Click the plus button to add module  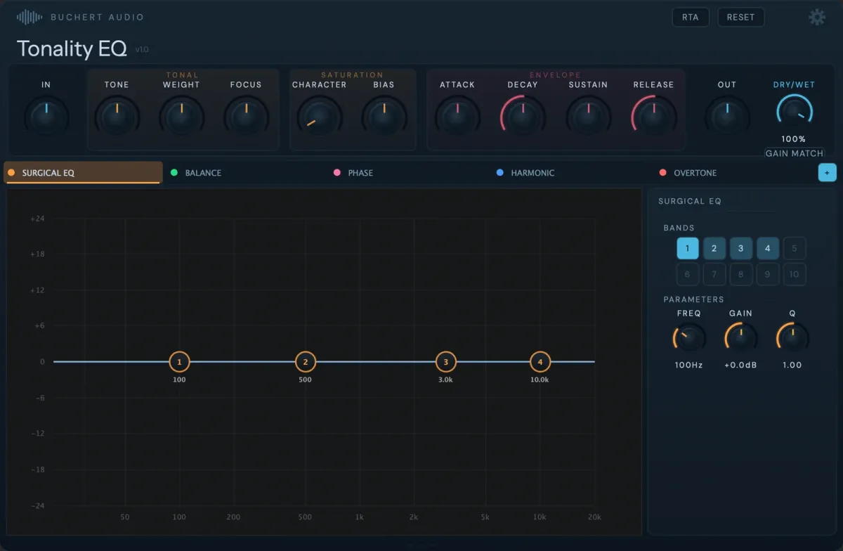[x=827, y=173]
